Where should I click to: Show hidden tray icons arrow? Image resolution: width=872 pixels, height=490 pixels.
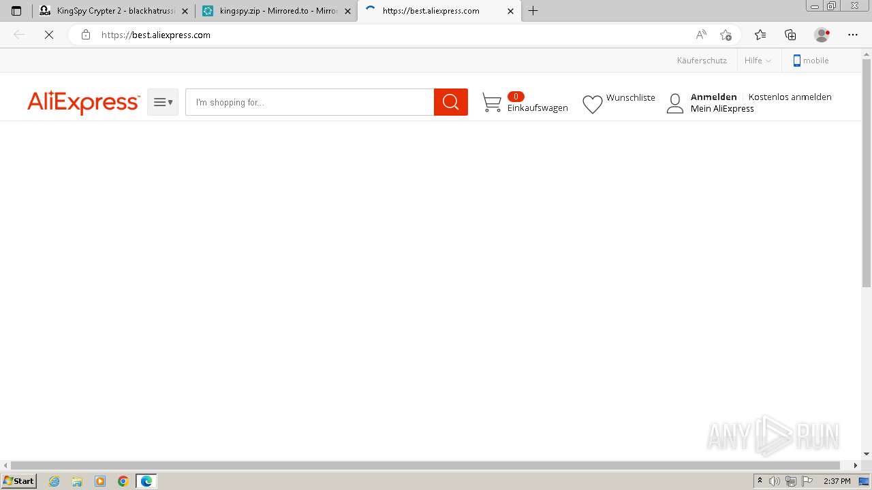[760, 481]
